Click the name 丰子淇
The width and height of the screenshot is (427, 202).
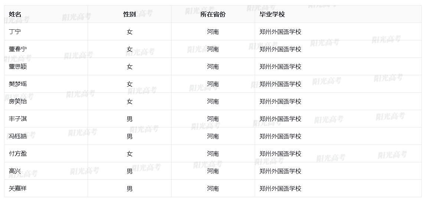[18, 119]
